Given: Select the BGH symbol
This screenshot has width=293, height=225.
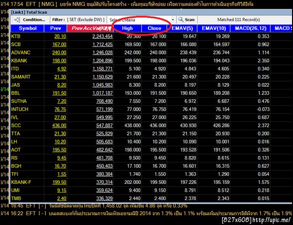Looking at the screenshot, I should [x=16, y=166].
